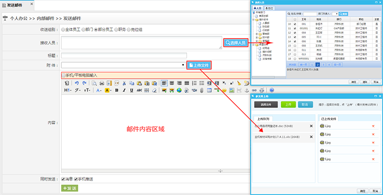The width and height of the screenshot is (383, 195).
Task: Open the 附件 attachment dropdown
Action: (183, 65)
